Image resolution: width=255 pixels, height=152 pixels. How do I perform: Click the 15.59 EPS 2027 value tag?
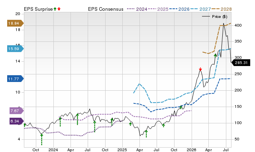coord(16,49)
